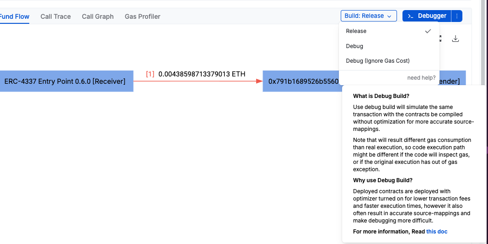Switch to the Fund Flow tab
Image resolution: width=488 pixels, height=244 pixels.
pyautogui.click(x=15, y=16)
